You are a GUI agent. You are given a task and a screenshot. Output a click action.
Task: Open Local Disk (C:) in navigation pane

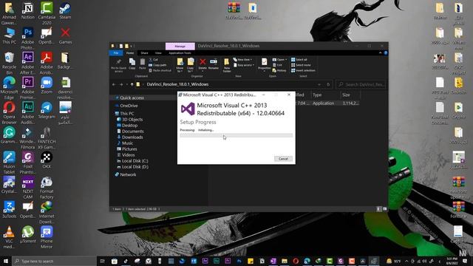[x=135, y=161]
